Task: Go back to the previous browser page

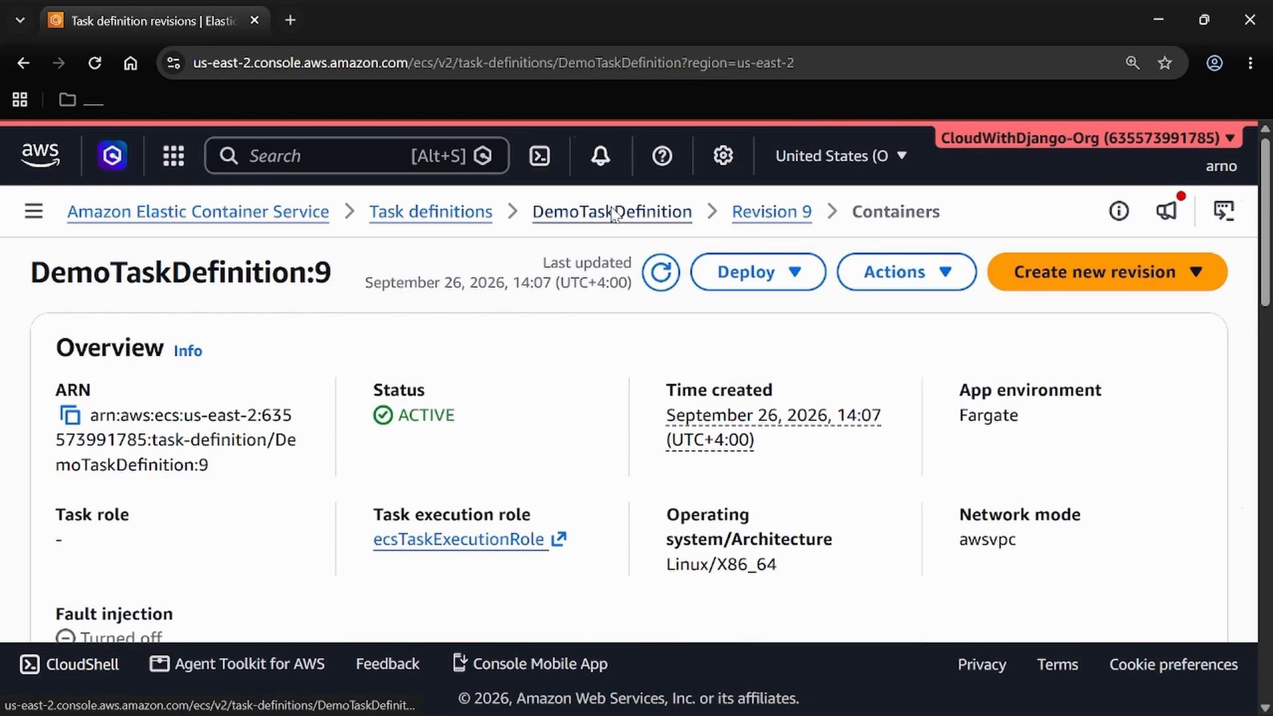Action: 23,63
